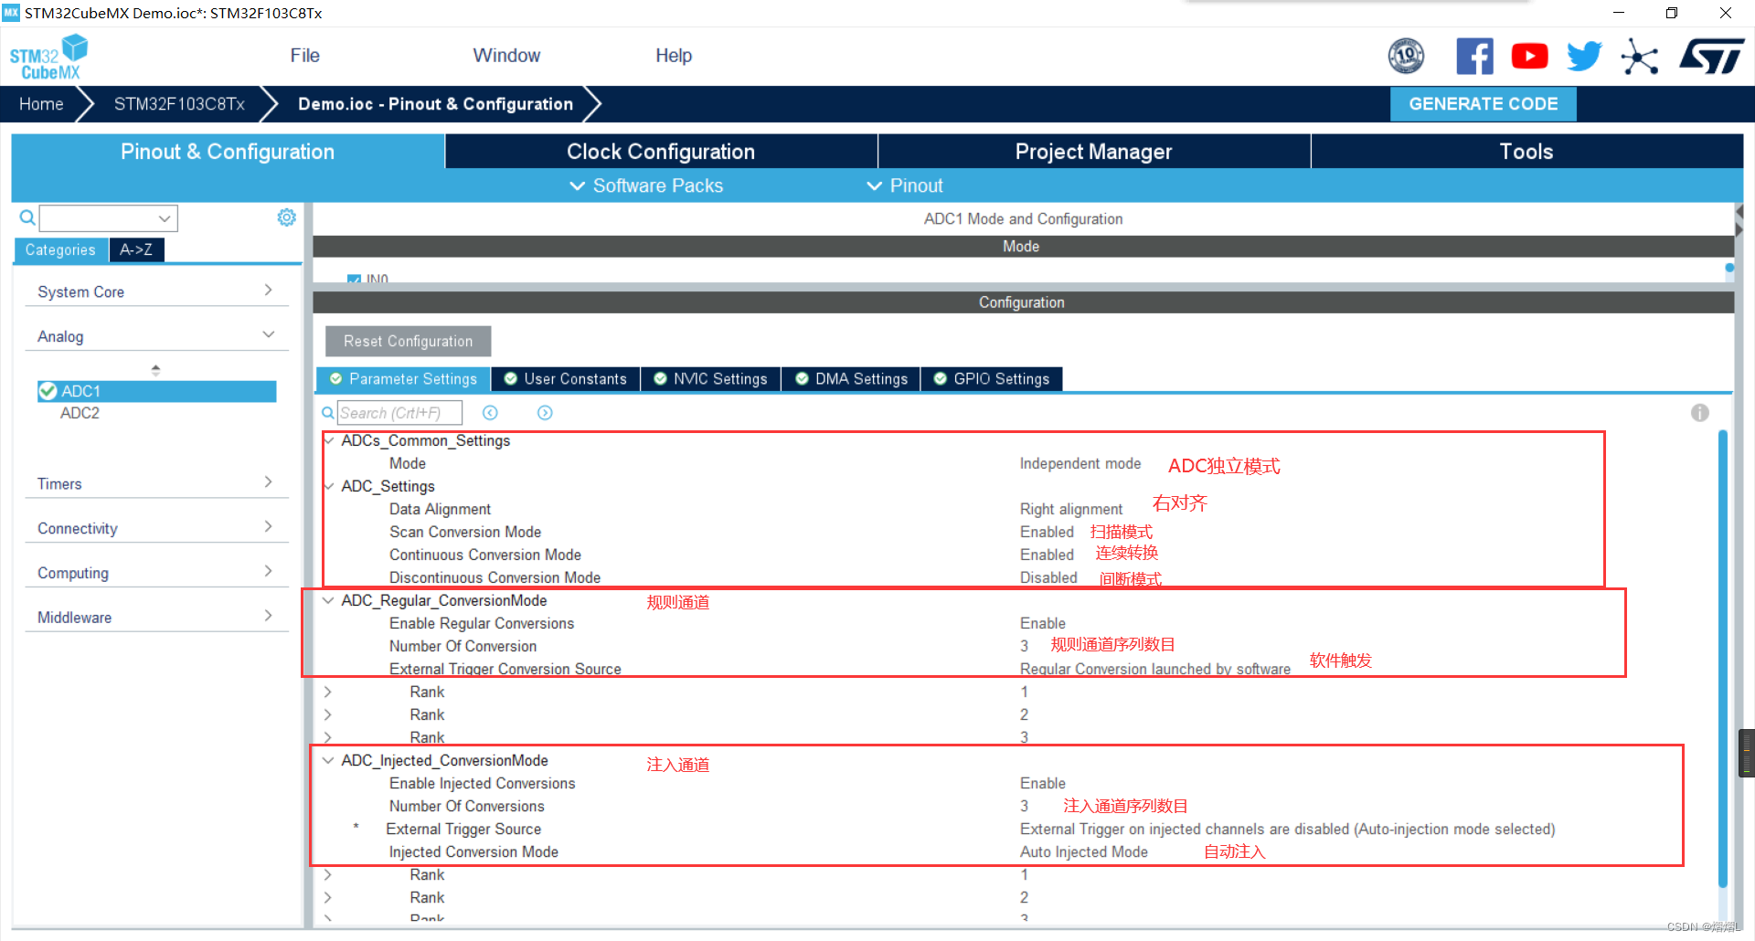Image resolution: width=1755 pixels, height=941 pixels.
Task: Select the Categories view tab
Action: tap(60, 249)
